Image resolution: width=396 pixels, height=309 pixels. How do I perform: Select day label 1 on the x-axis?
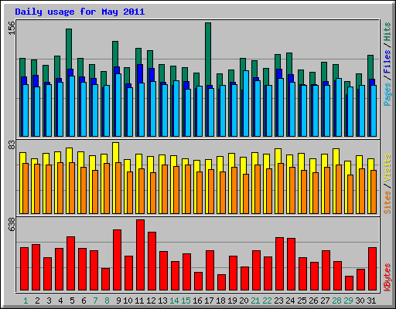(x=26, y=301)
